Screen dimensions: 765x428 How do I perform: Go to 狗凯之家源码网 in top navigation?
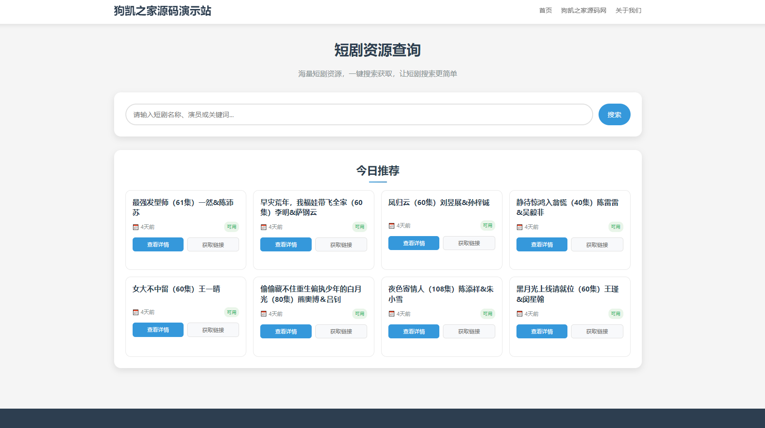(583, 10)
